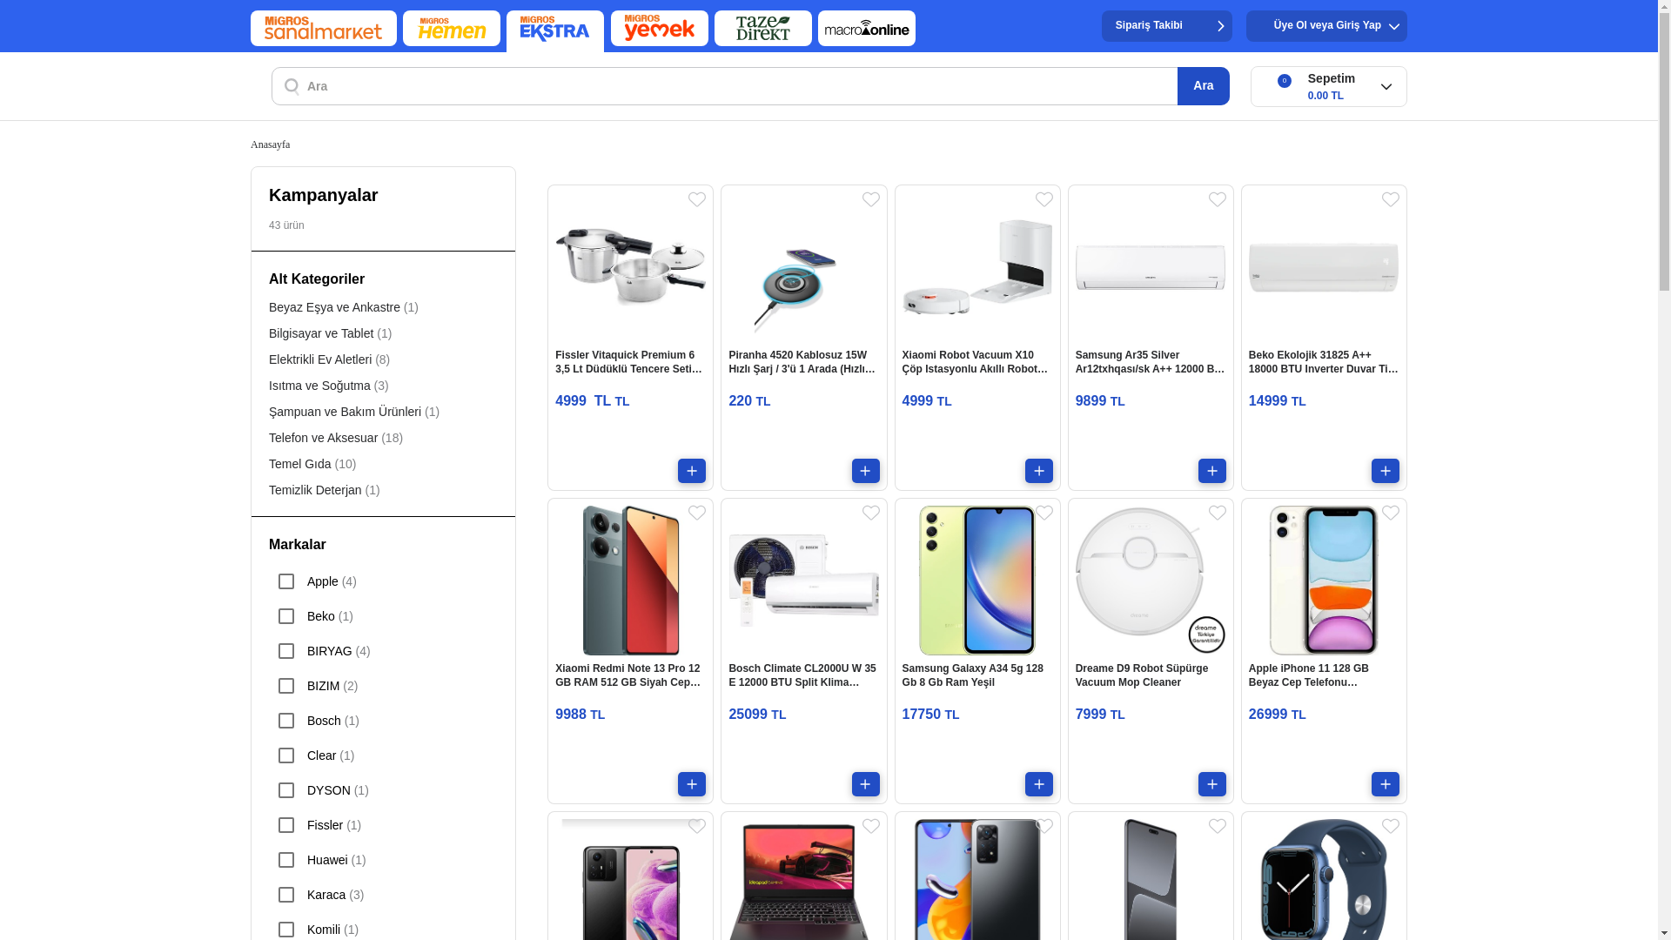Open the Migros Yemek tab
Screen dimensions: 1671x940
coord(660,28)
